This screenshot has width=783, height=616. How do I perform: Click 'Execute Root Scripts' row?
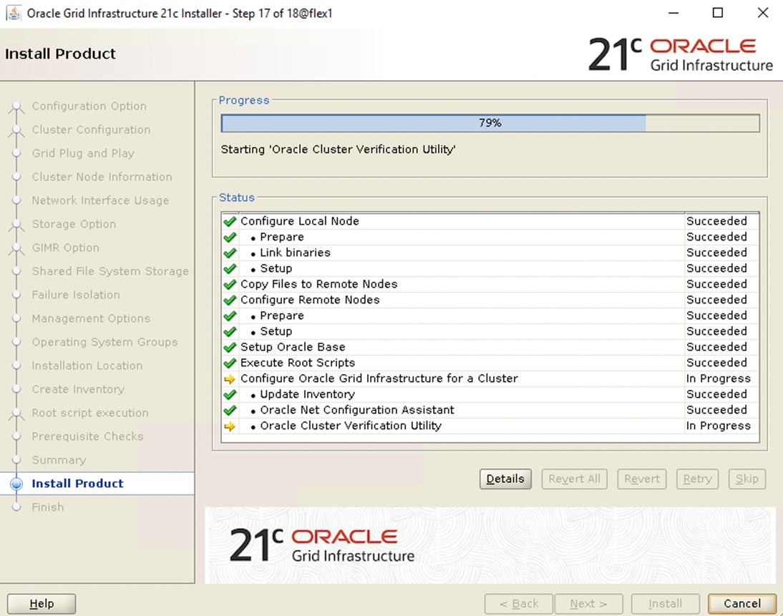(490, 363)
